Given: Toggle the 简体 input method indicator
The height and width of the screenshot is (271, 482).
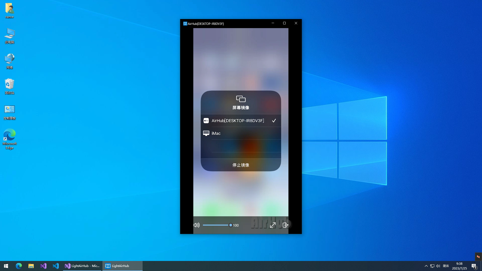Looking at the screenshot, I should [x=446, y=266].
